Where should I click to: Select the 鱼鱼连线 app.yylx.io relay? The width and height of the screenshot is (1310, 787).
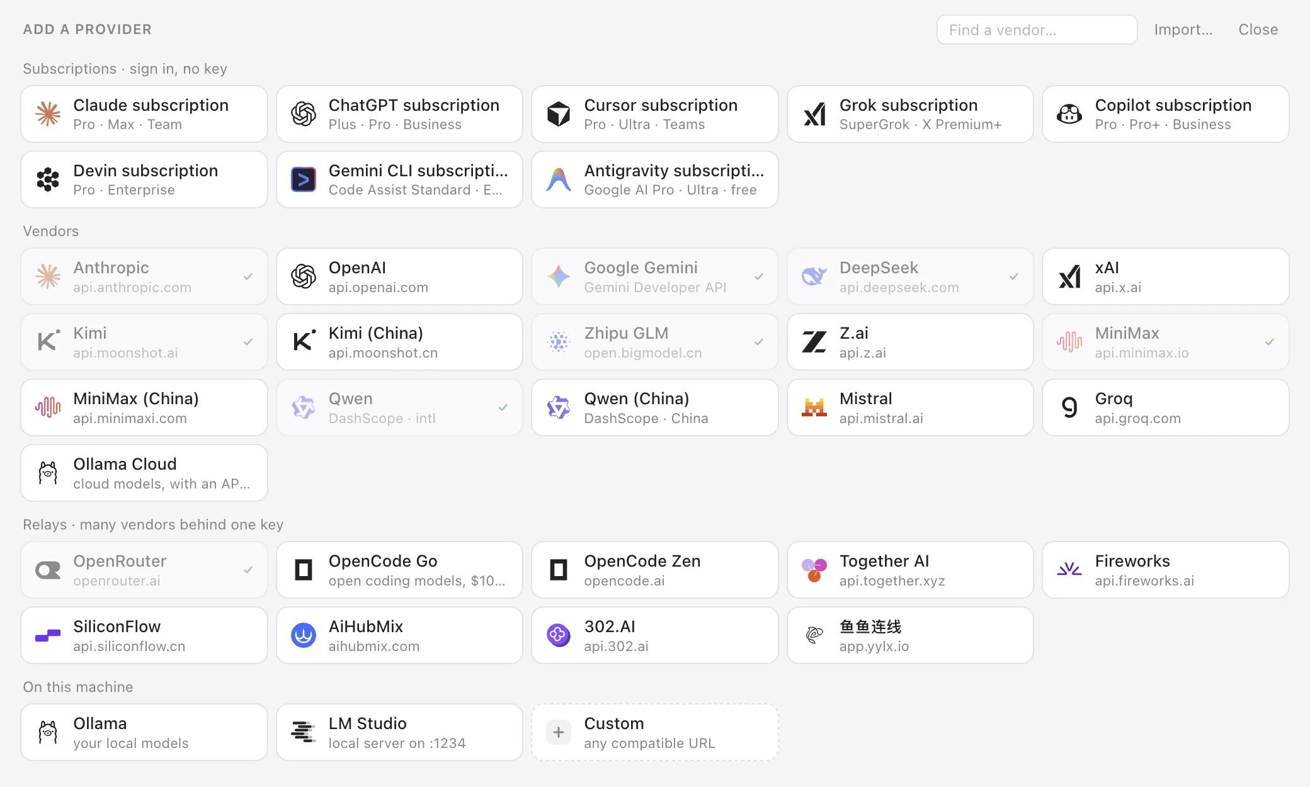[910, 635]
